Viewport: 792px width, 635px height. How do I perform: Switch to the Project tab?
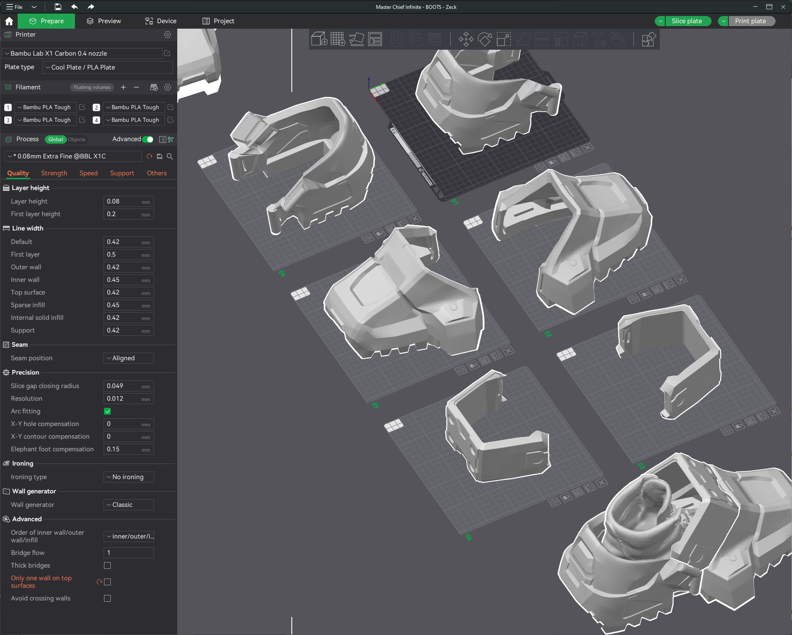pos(218,21)
